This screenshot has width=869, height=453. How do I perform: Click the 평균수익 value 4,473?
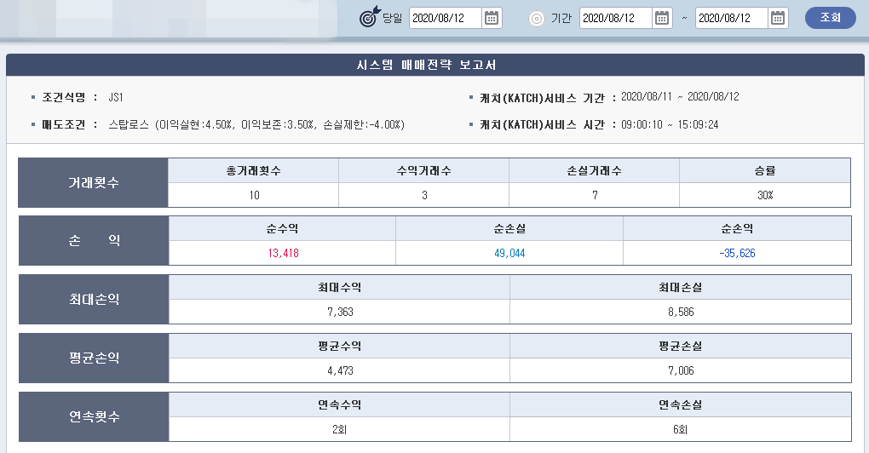(x=339, y=370)
